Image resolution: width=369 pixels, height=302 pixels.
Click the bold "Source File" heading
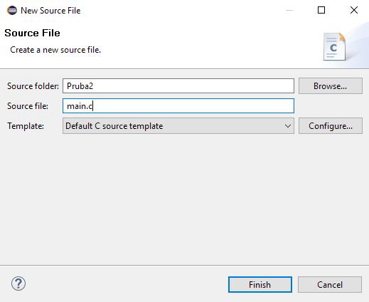(x=32, y=33)
